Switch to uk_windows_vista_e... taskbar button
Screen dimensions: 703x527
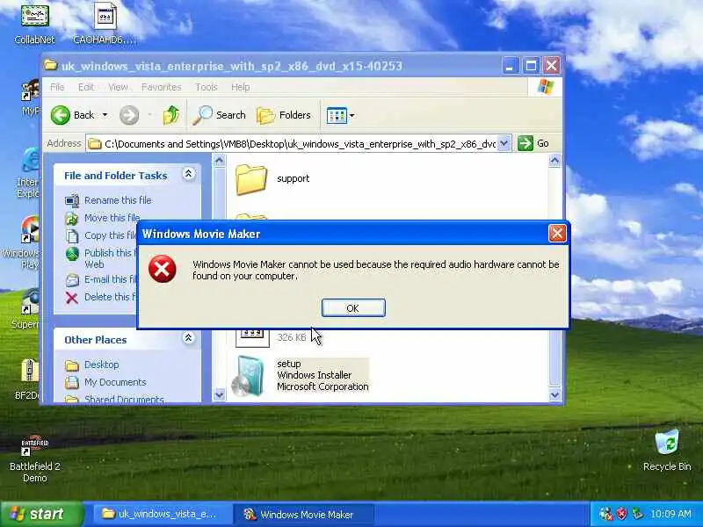(x=163, y=514)
